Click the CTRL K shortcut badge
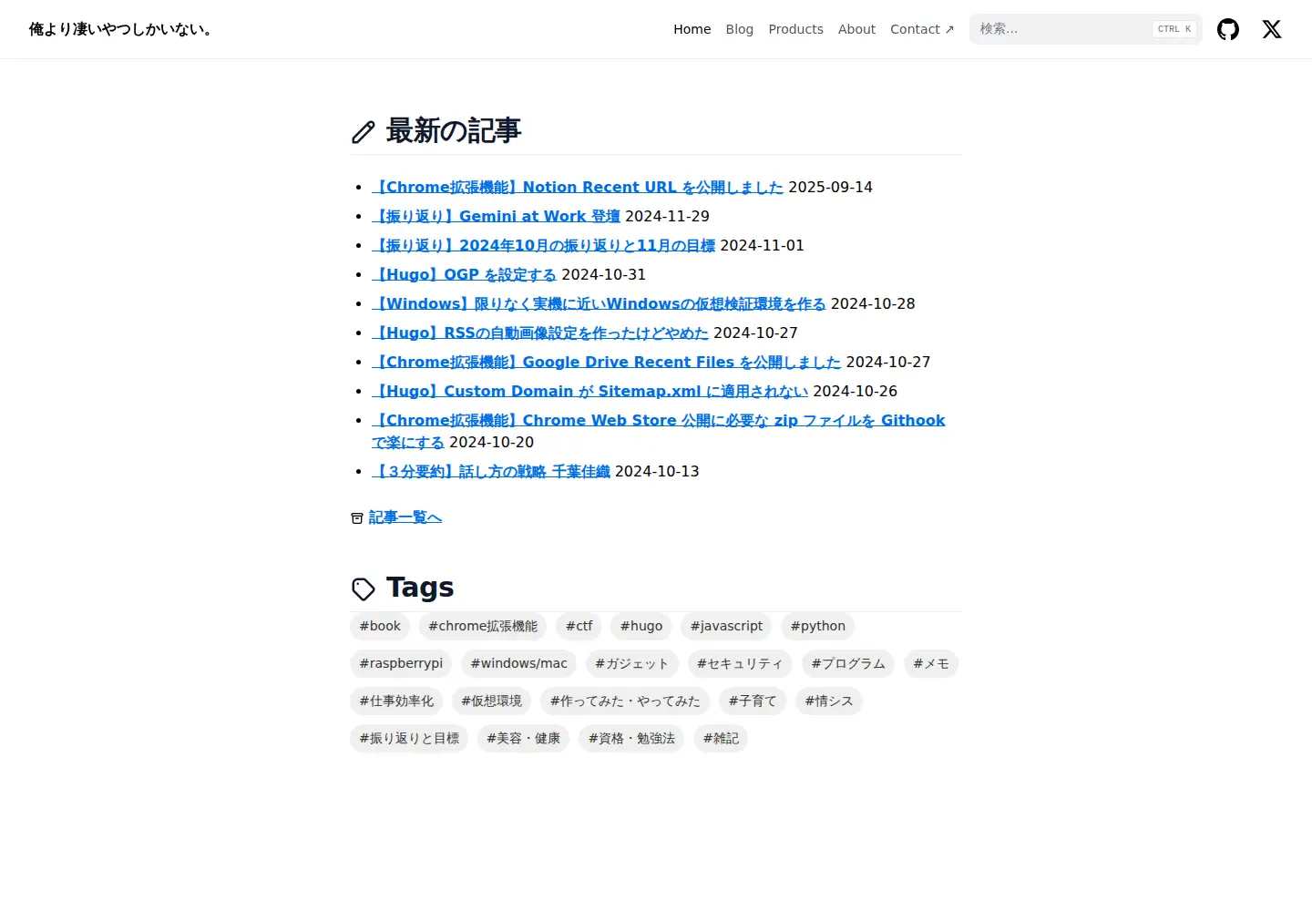The image size is (1312, 911). [1174, 29]
